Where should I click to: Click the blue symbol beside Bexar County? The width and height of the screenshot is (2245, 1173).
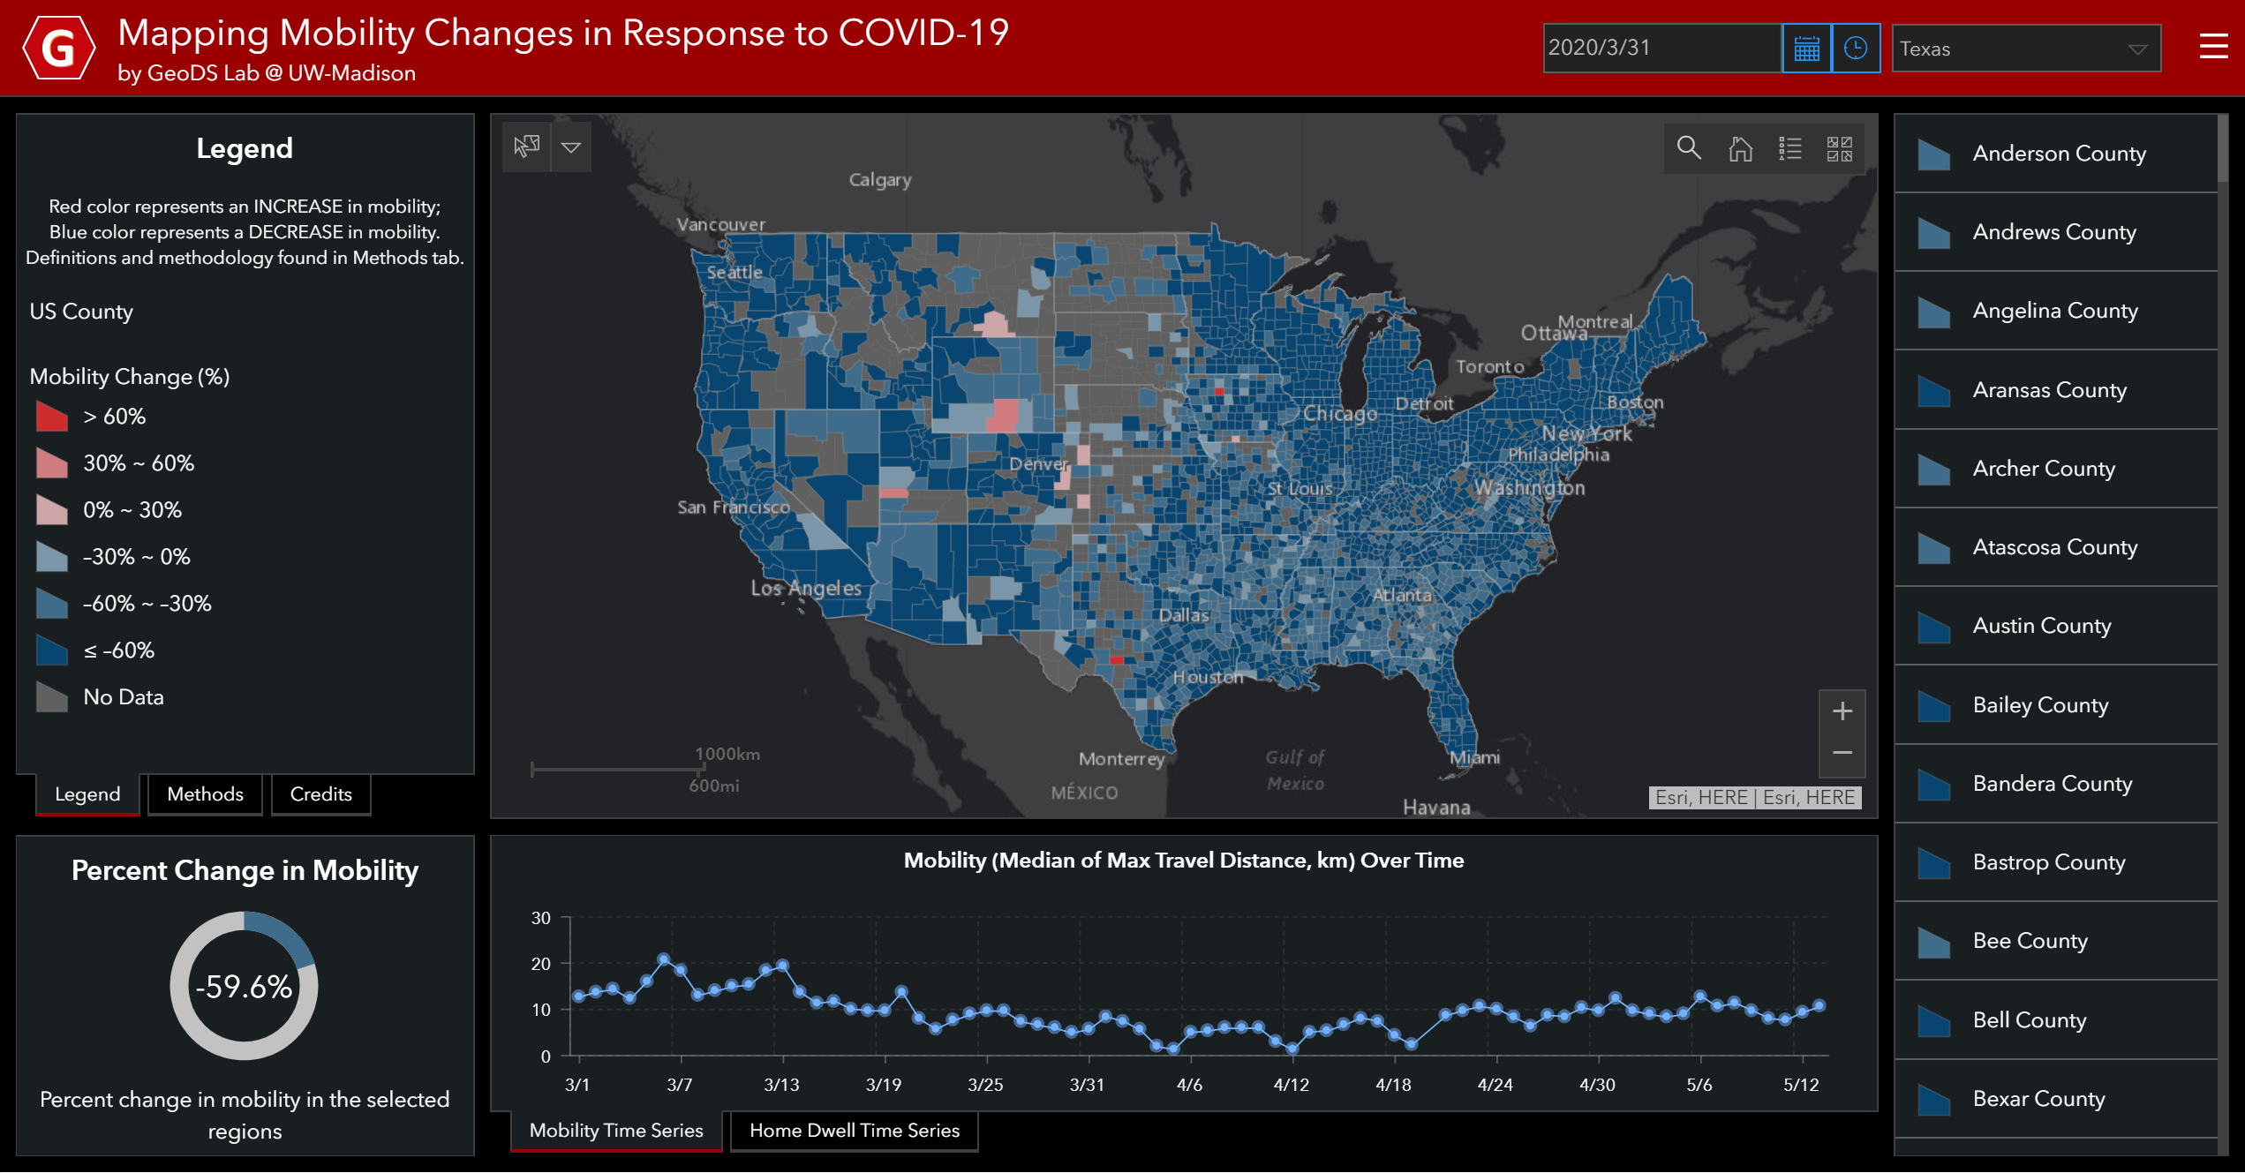pos(1933,1100)
